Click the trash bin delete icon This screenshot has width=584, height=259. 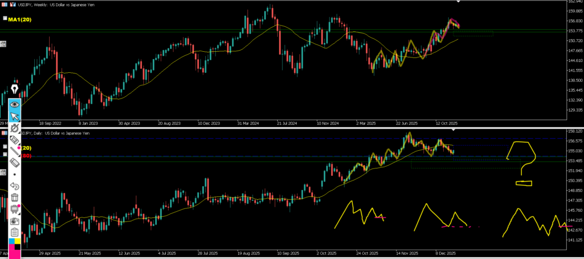pos(15,198)
